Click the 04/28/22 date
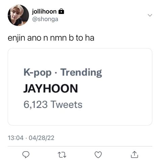 coord(42,138)
